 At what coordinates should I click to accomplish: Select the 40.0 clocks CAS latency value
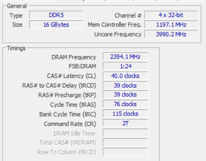[x=125, y=76]
